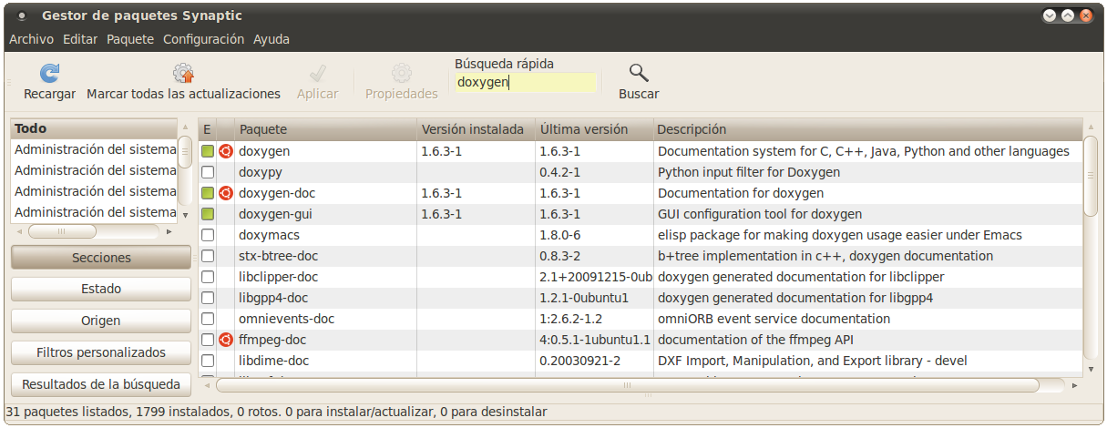The image size is (1107, 428).
Task: Click Filtros personalizados button
Action: [x=101, y=352]
